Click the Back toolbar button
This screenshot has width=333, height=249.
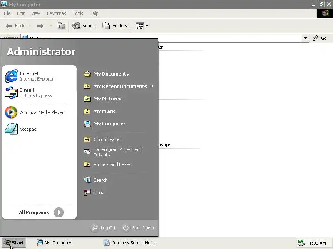tap(15, 26)
